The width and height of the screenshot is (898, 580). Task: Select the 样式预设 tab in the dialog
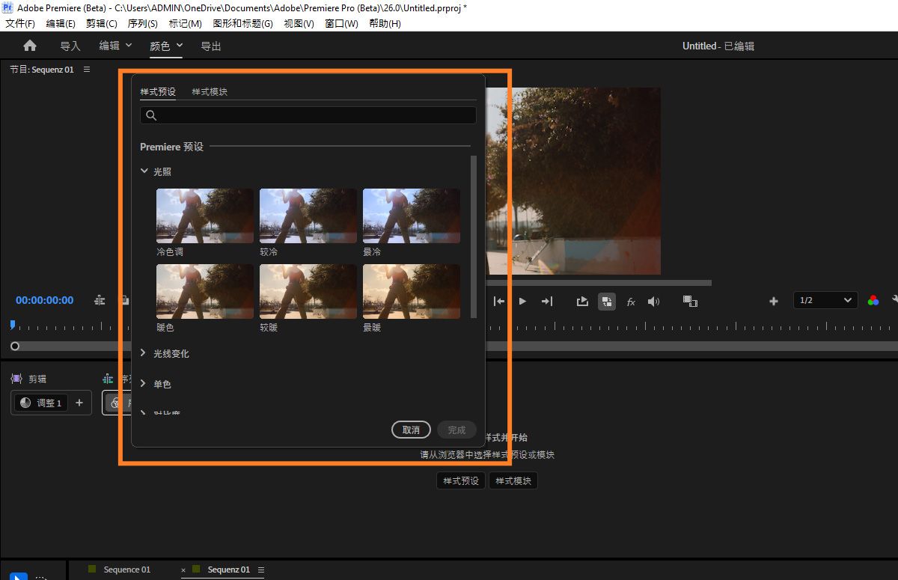(158, 91)
